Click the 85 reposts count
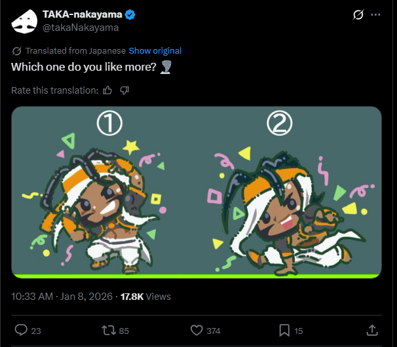Screen dimensions: 397x347 (x=123, y=331)
